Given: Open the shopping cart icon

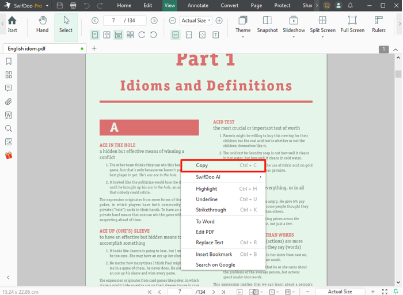Looking at the screenshot, I should [x=326, y=5].
